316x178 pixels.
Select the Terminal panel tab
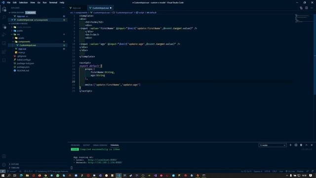click(115, 145)
